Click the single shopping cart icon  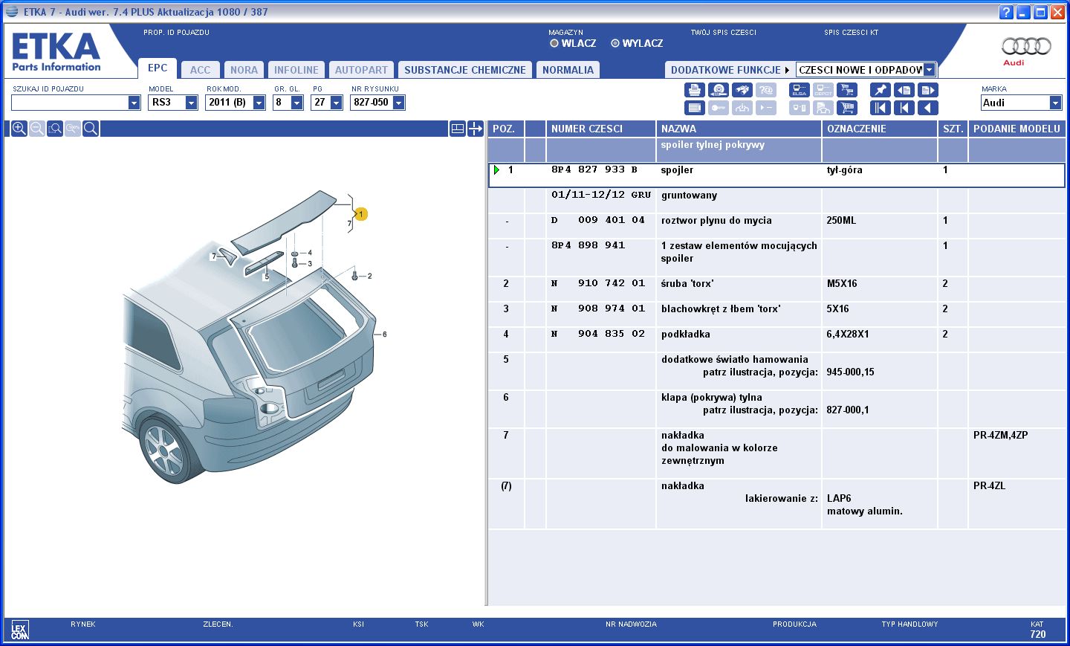[847, 108]
